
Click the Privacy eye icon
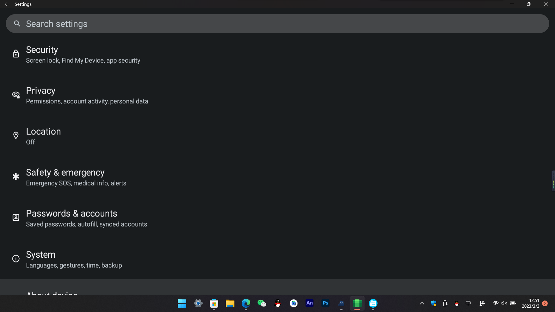click(16, 95)
